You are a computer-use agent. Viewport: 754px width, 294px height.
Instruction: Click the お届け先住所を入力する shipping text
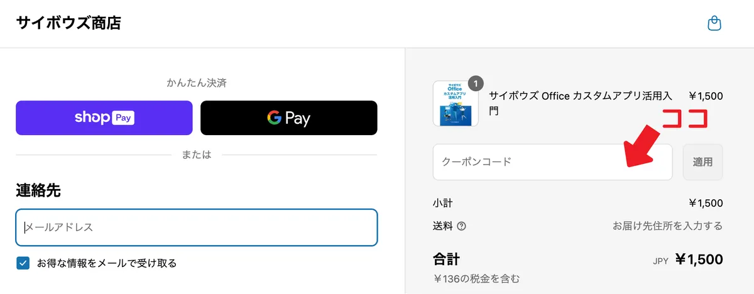668,226
